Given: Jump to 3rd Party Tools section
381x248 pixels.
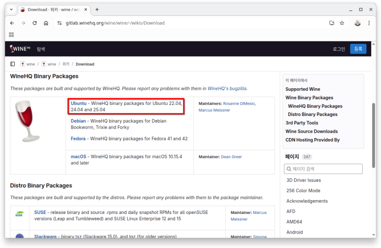Looking at the screenshot, I should point(302,123).
